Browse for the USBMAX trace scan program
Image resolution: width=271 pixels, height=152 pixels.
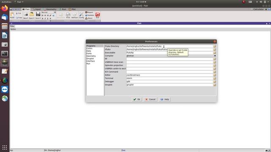pos(215,62)
